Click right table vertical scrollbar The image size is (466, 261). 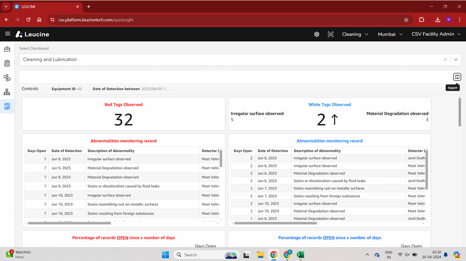pos(427,169)
